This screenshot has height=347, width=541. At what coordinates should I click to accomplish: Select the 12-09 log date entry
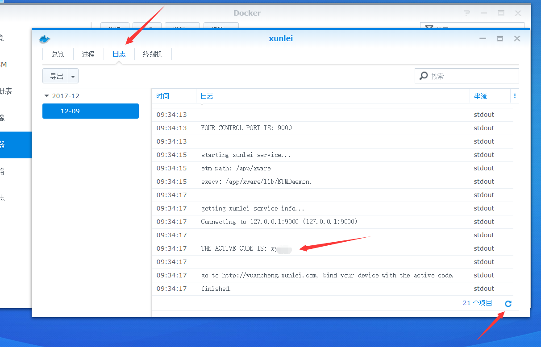pos(91,111)
